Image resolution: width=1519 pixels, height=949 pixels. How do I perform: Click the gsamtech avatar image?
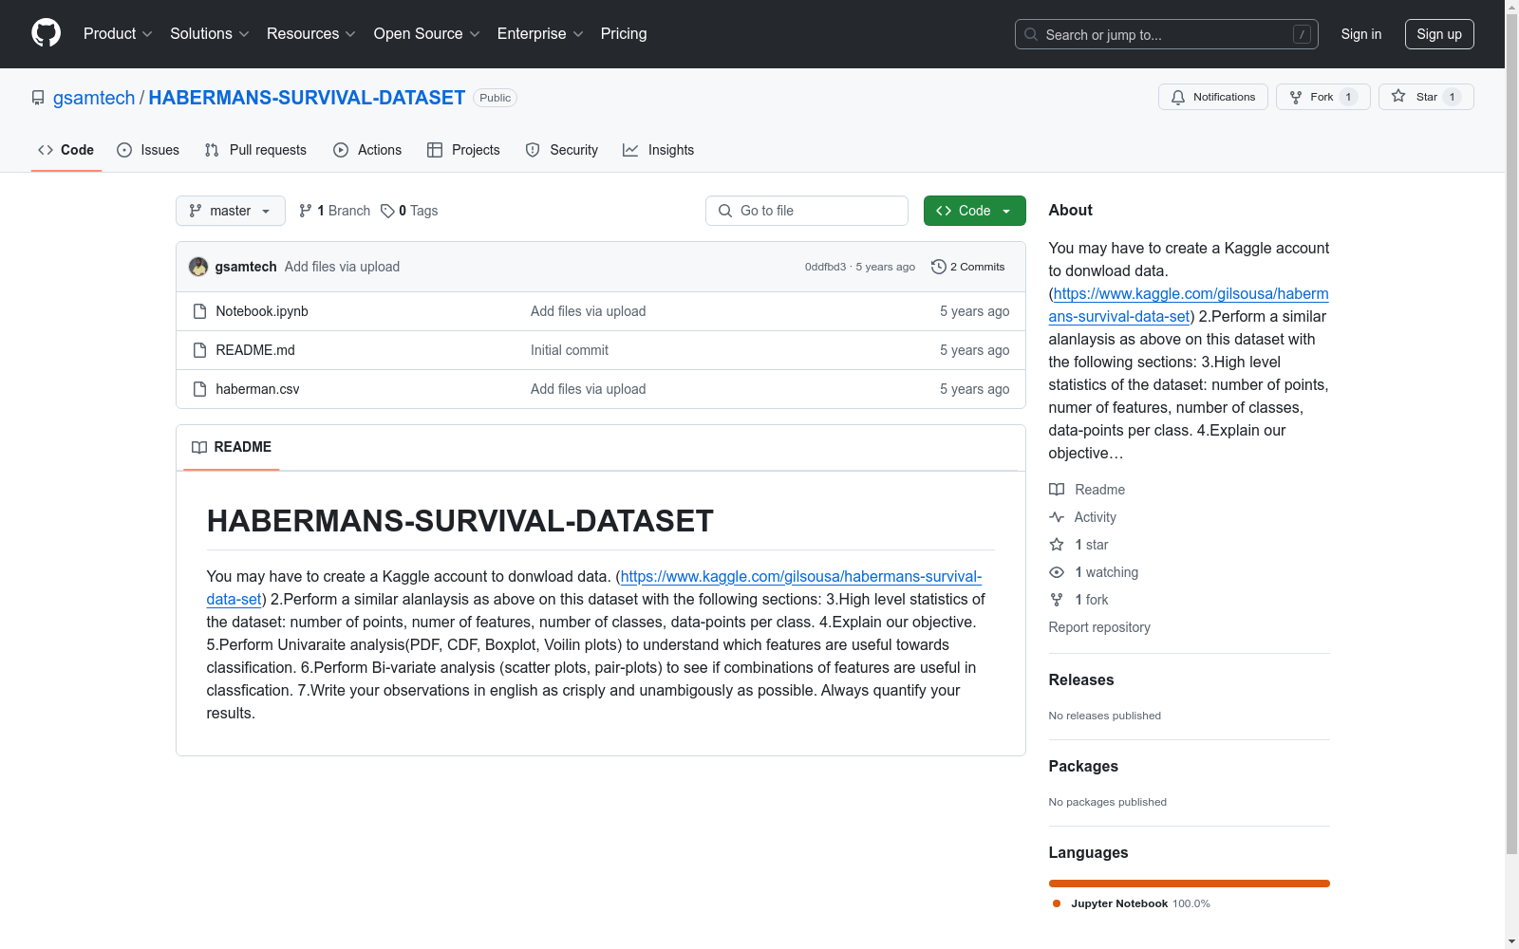tap(198, 267)
